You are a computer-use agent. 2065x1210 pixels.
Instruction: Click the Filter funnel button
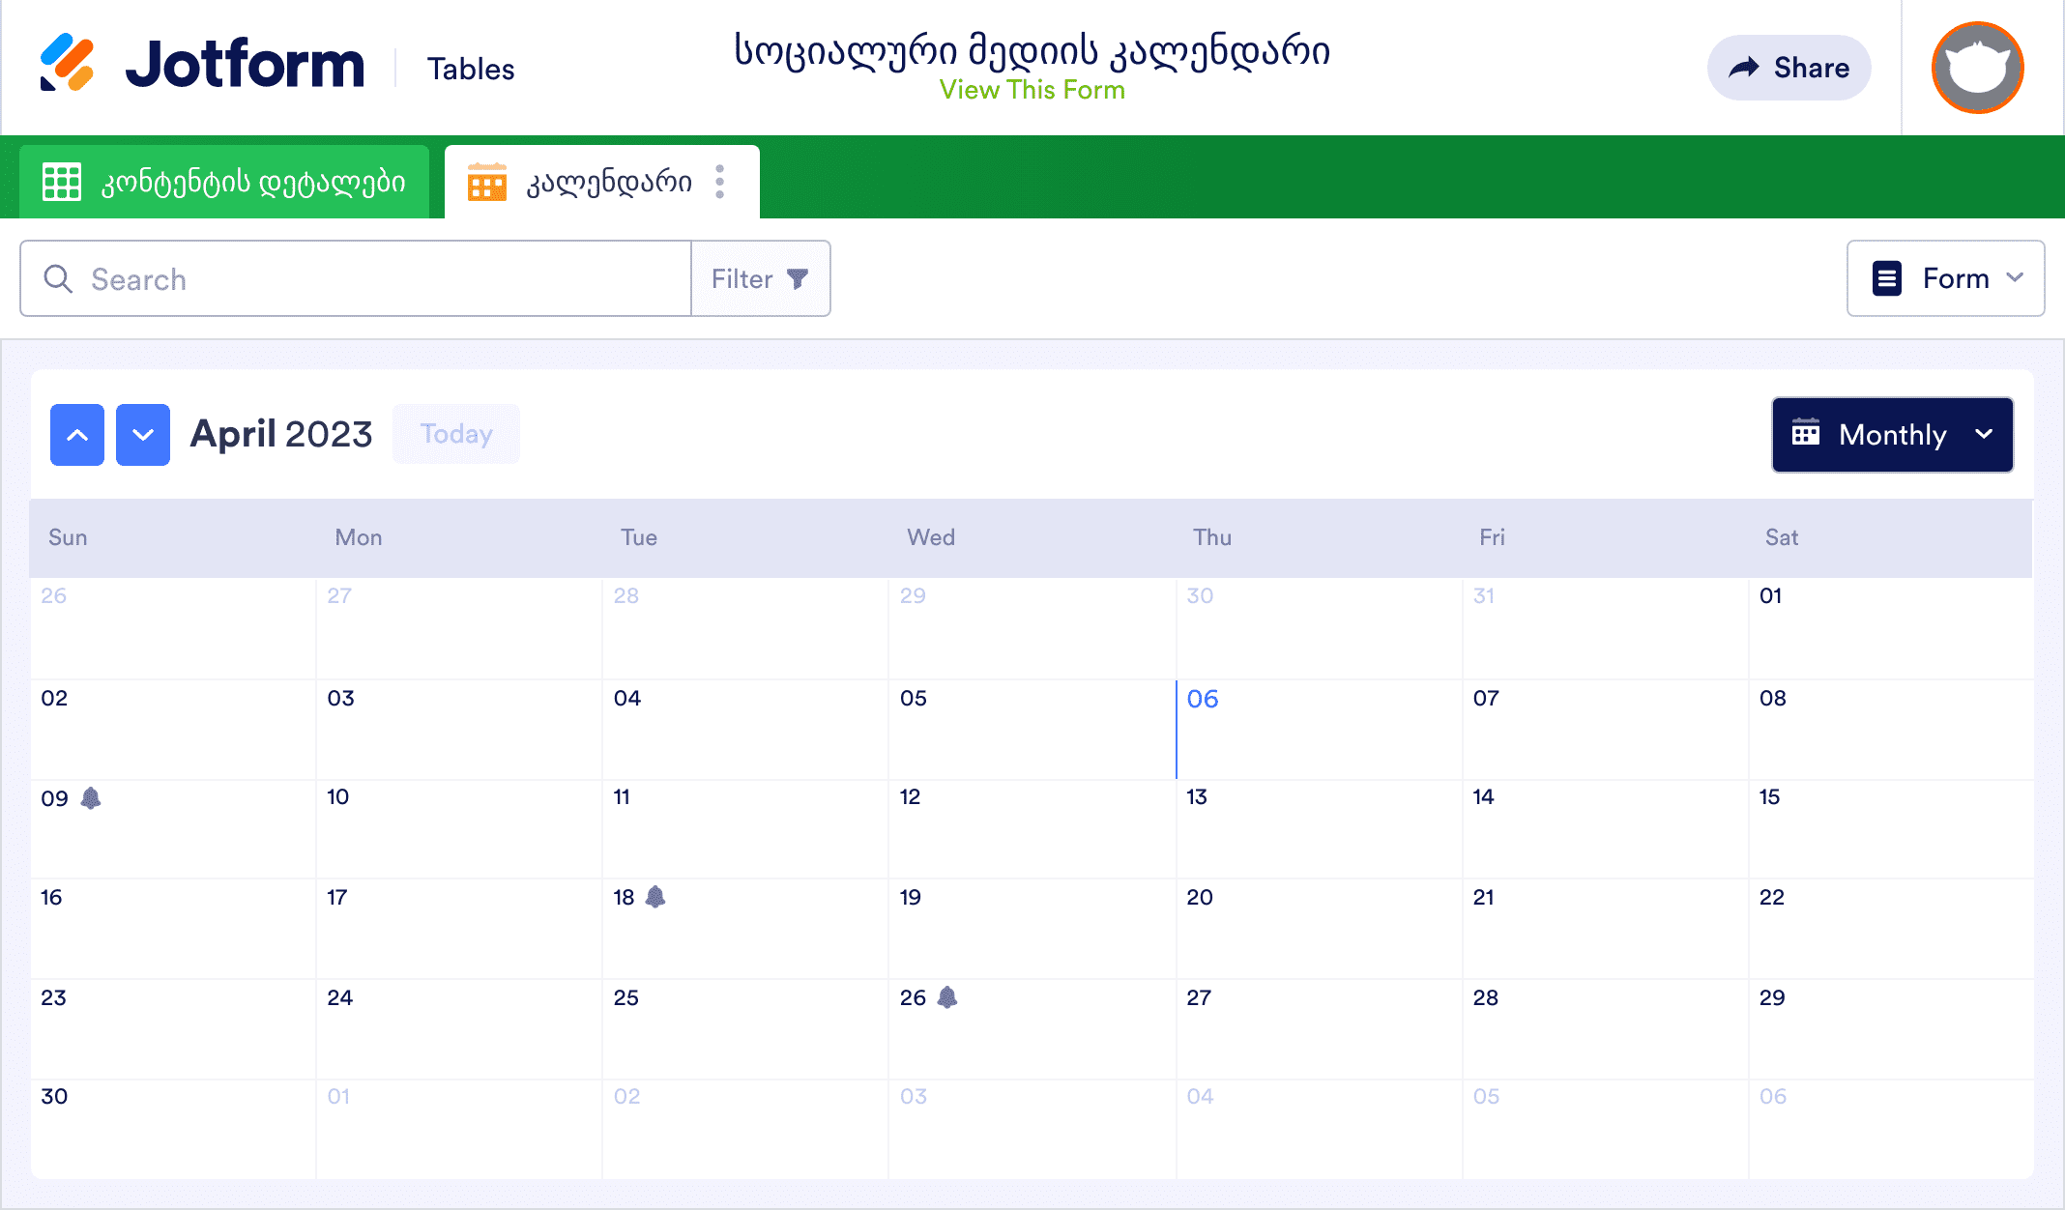pos(760,279)
